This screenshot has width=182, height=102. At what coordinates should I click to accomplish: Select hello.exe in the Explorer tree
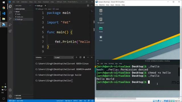[x=20, y=17]
